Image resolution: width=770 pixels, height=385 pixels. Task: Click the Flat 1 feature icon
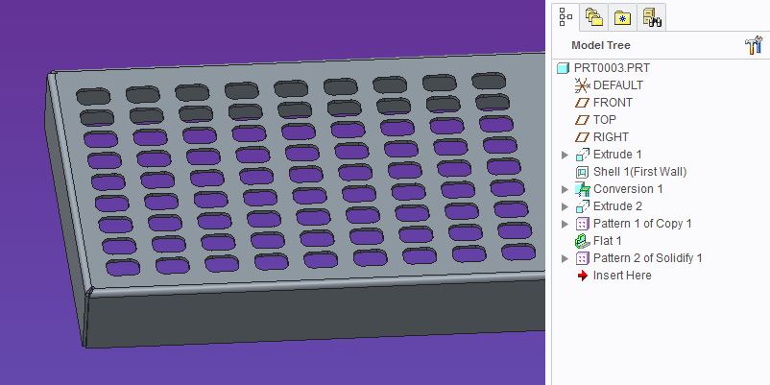click(x=582, y=241)
